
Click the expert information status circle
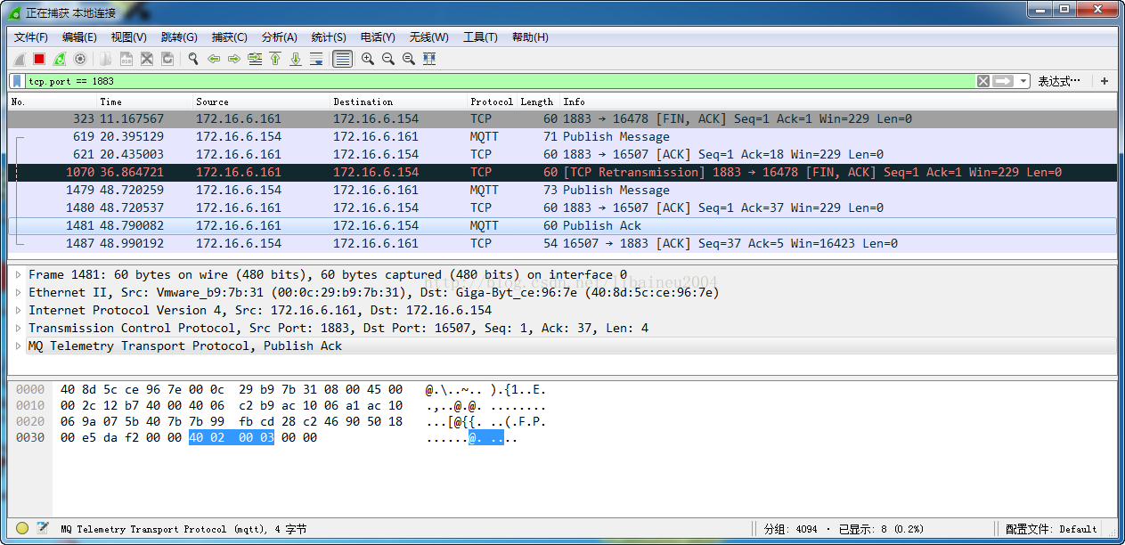[x=22, y=529]
